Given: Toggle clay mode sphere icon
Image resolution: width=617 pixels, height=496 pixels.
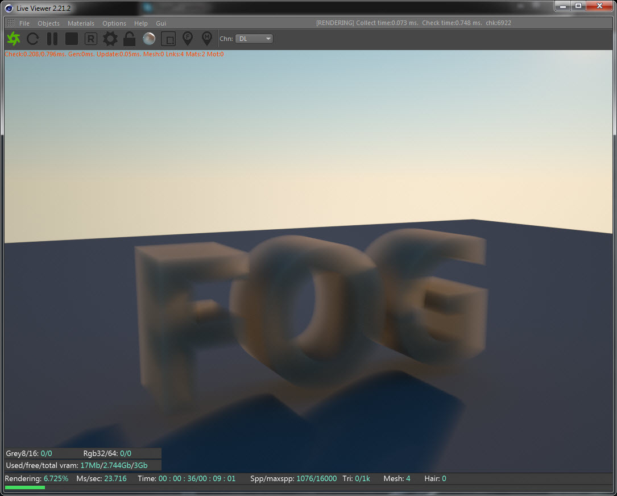Looking at the screenshot, I should pos(149,39).
